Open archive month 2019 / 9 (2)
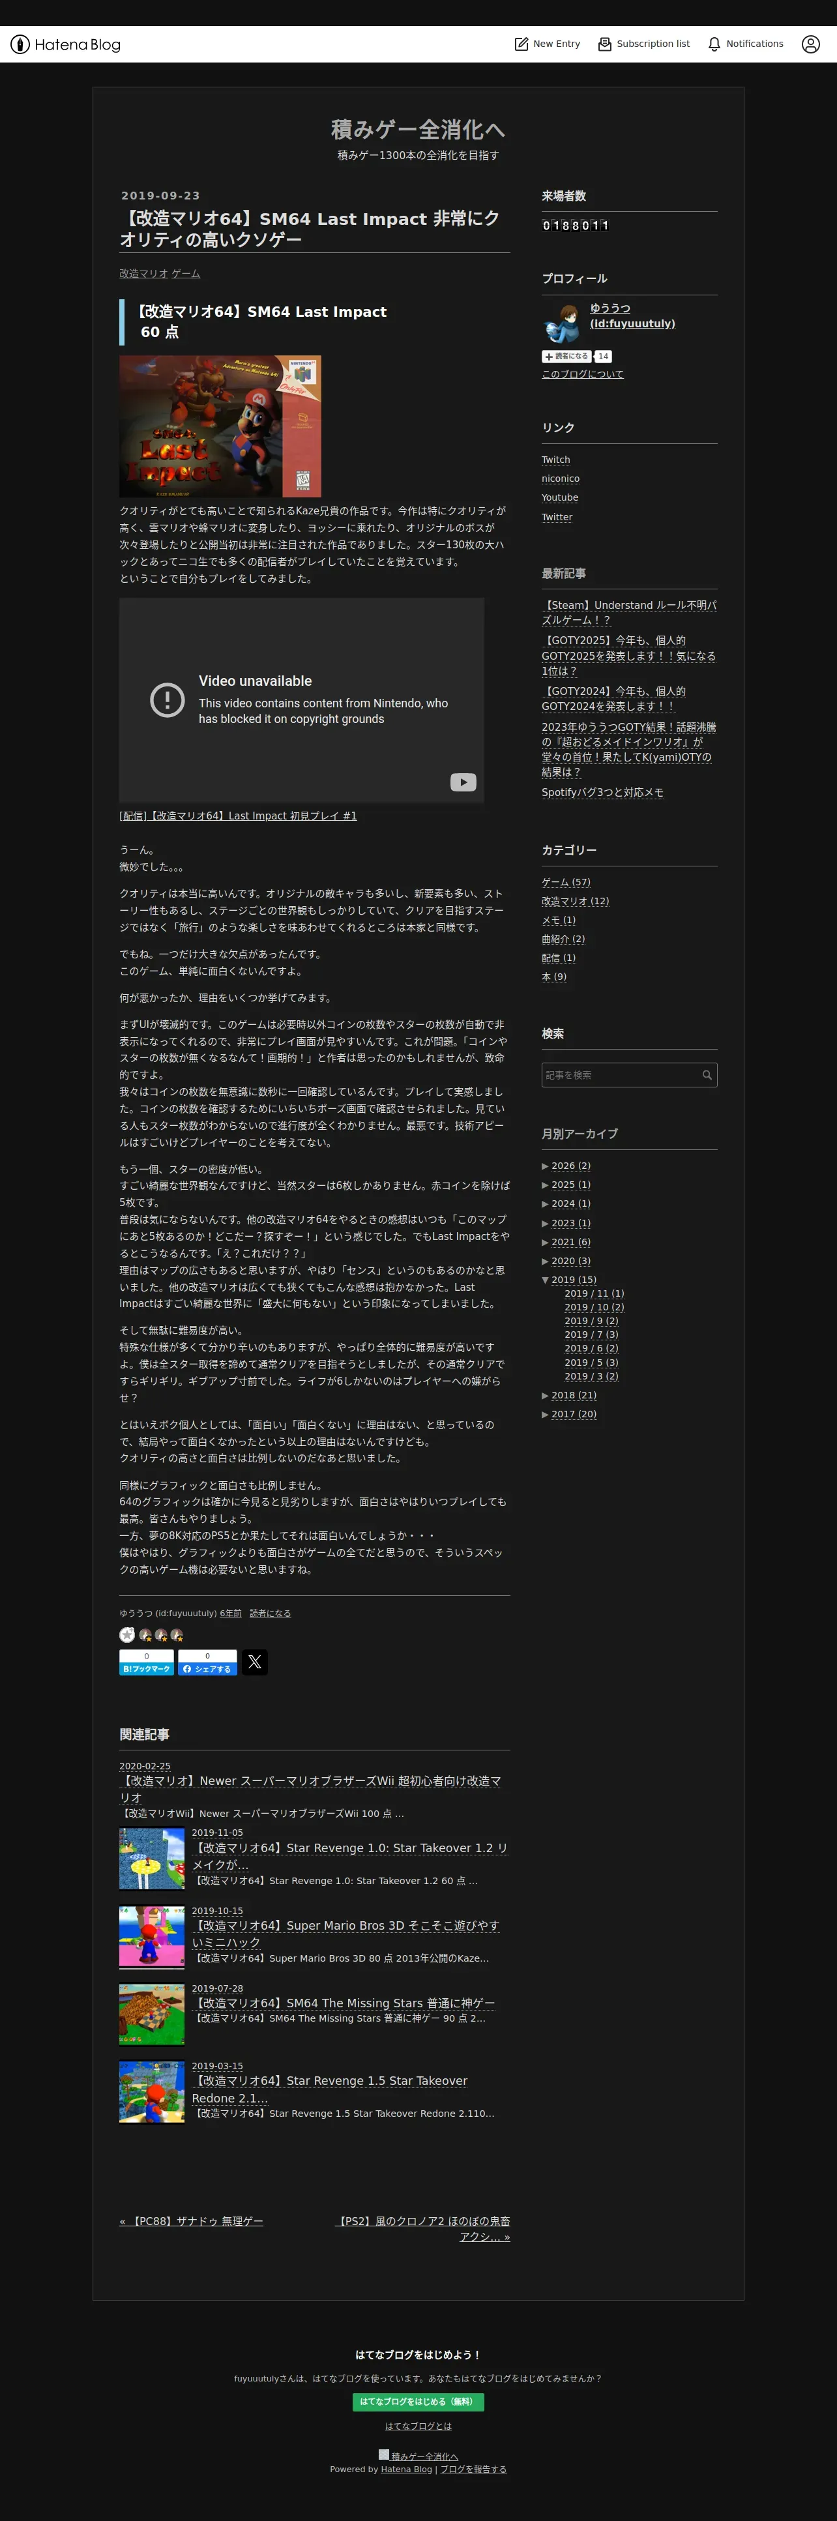The height and width of the screenshot is (2521, 837). click(591, 1321)
